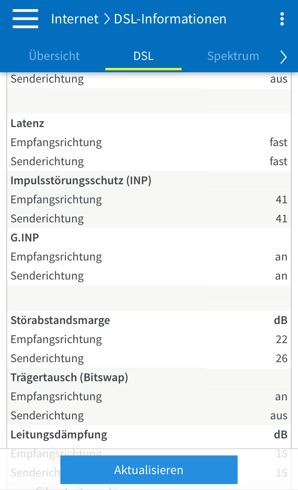The width and height of the screenshot is (298, 490).
Task: Click the Leitungsdämpfung heading
Action: click(59, 435)
